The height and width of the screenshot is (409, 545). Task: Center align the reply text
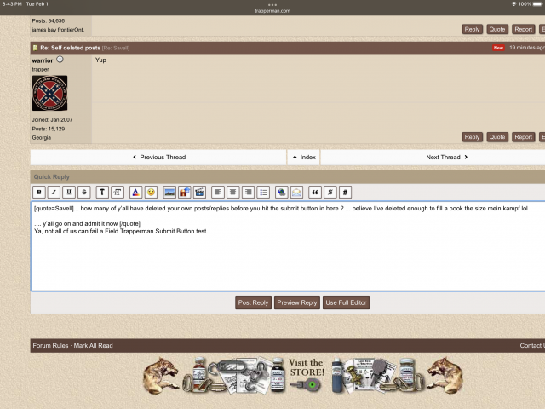pos(232,192)
